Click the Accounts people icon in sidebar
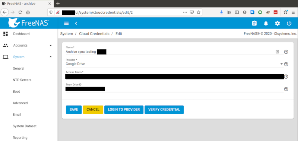The height and width of the screenshot is (141, 298). click(x=6, y=45)
